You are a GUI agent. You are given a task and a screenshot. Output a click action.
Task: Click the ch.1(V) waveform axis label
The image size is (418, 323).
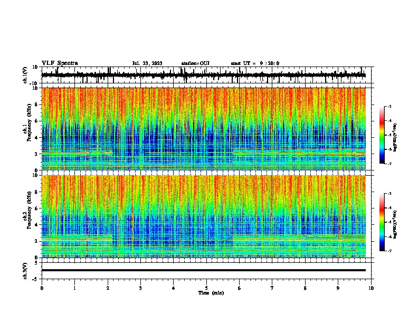(x=25, y=75)
